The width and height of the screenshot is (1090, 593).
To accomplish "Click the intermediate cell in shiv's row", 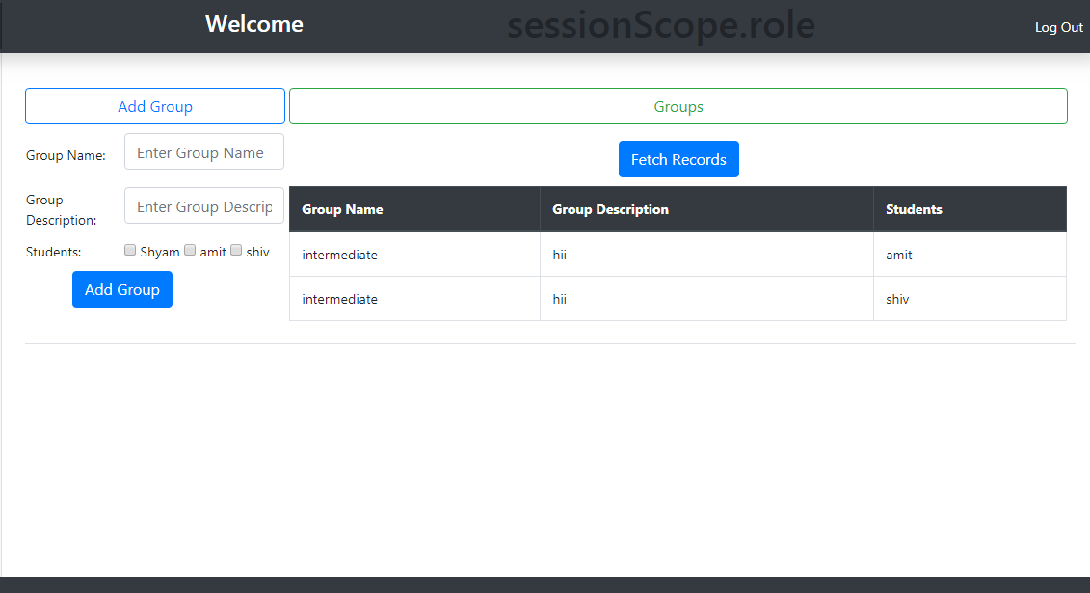I will (415, 299).
